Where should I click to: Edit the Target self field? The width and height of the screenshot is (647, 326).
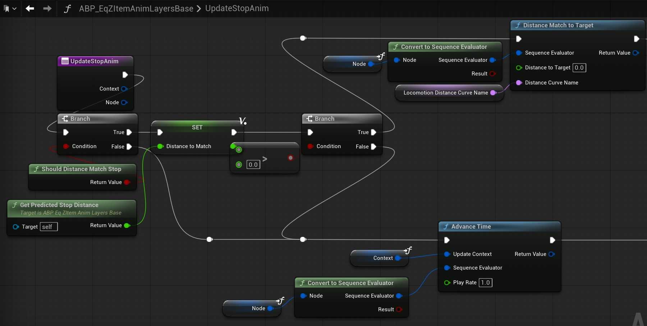click(x=49, y=227)
